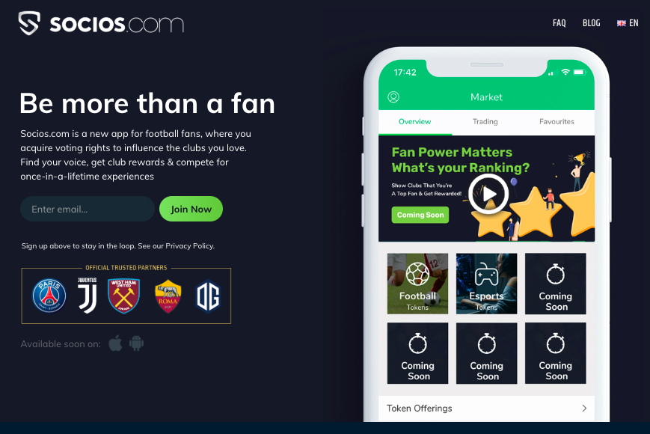Open the Football Tokens tile
Viewport: 650px width, 434px height.
point(417,284)
